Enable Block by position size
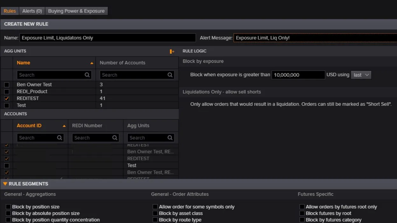 pyautogui.click(x=8, y=207)
